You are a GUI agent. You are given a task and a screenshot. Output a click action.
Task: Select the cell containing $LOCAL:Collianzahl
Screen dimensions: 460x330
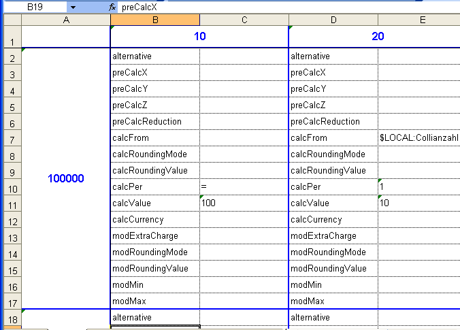coord(418,137)
